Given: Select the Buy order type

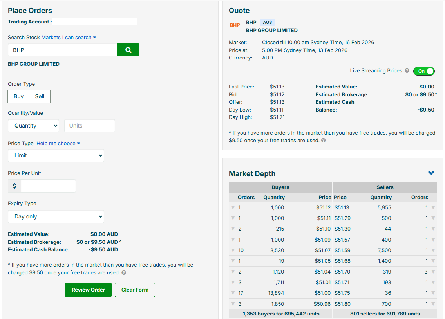Looking at the screenshot, I should tap(19, 96).
